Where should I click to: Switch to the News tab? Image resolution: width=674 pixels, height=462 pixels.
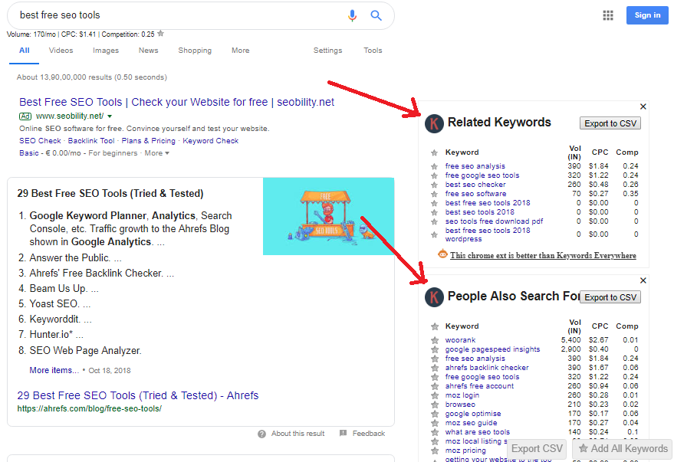tap(148, 51)
